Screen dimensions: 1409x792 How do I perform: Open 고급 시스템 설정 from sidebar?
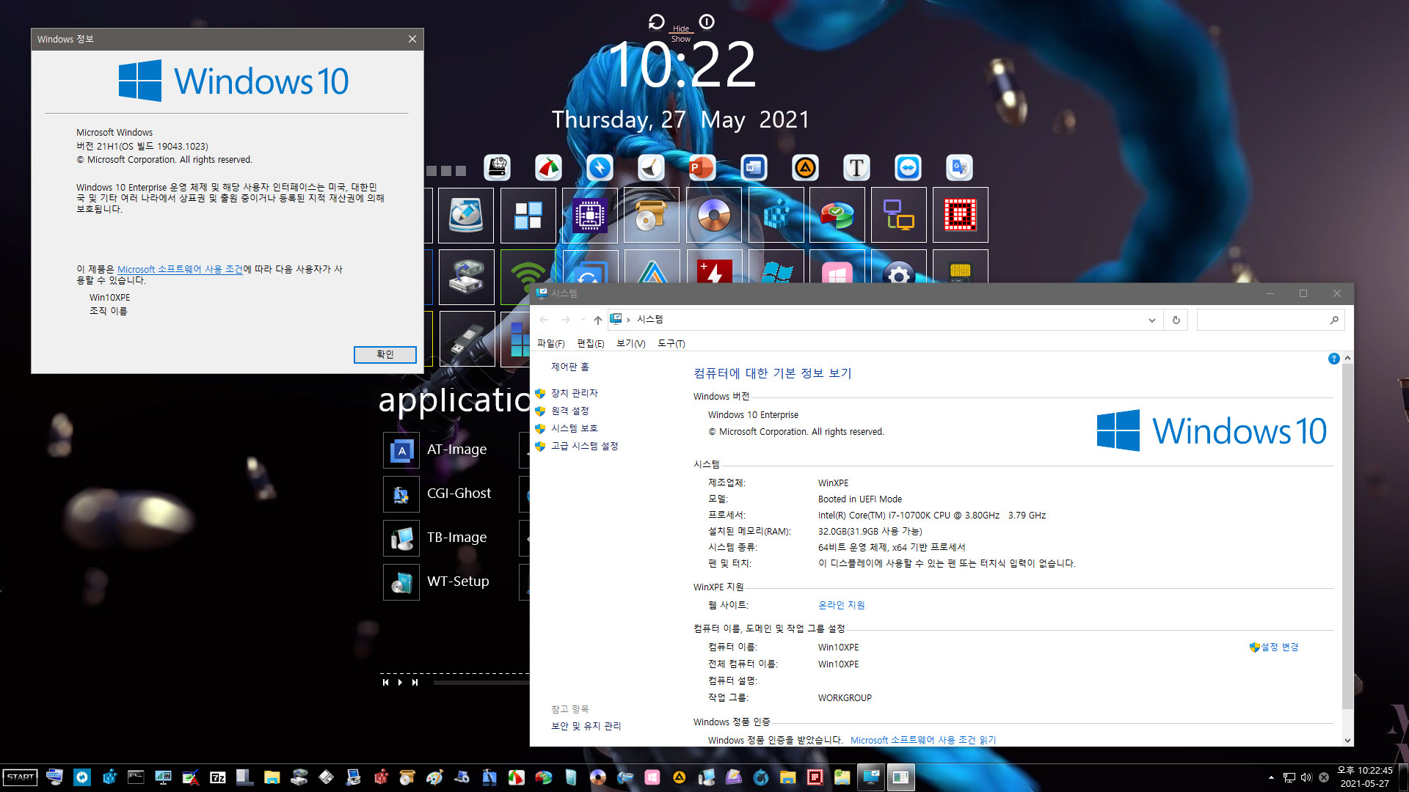585,446
